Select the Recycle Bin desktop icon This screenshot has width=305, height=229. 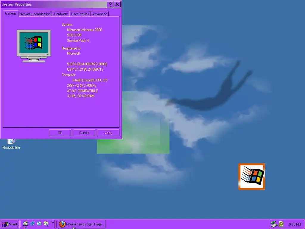click(x=11, y=144)
